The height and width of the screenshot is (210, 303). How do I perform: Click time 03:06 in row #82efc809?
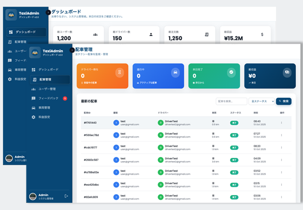click(257, 196)
